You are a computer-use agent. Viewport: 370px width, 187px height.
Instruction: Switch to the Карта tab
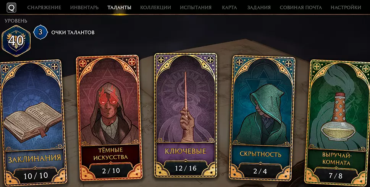pos(229,8)
